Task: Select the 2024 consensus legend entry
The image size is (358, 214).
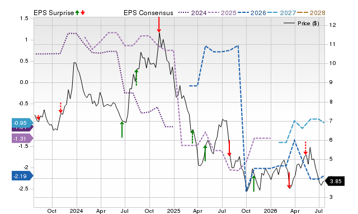Action: click(192, 13)
